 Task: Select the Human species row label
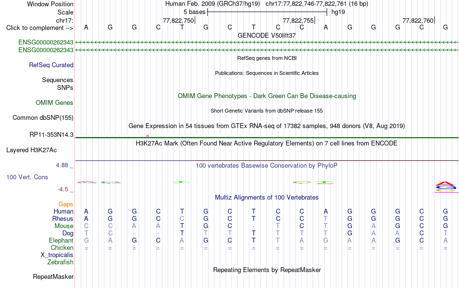coord(63,211)
